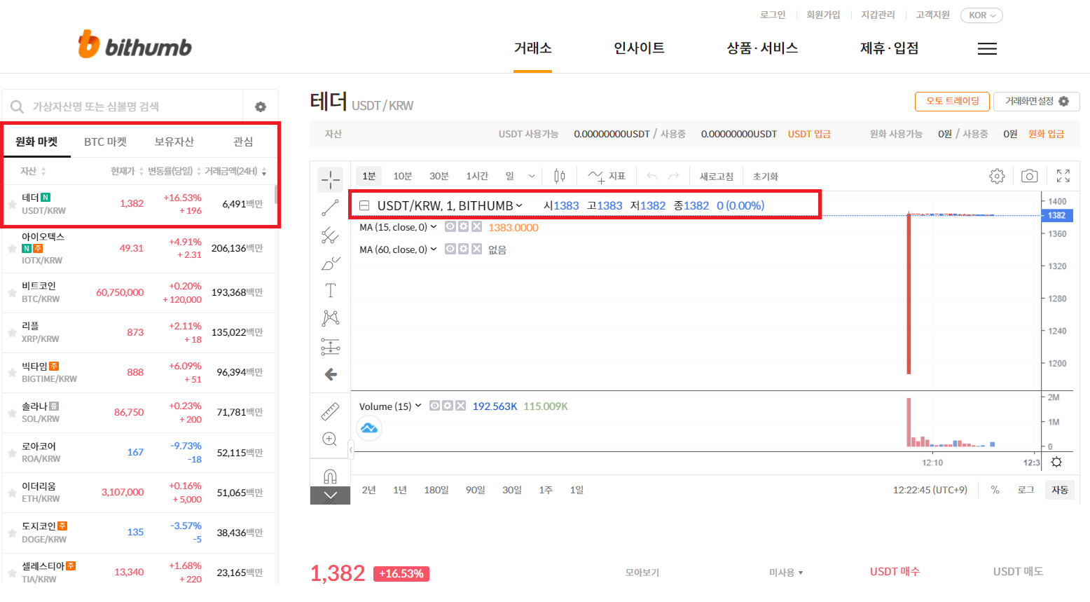Select the USDT 매수 tab
1090x602 pixels.
(895, 571)
